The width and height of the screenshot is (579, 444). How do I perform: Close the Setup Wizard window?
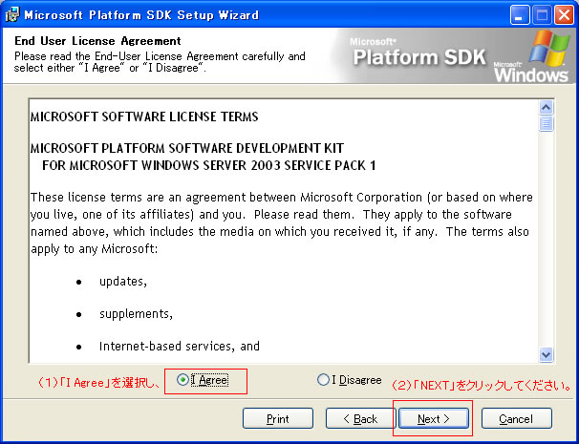point(565,15)
